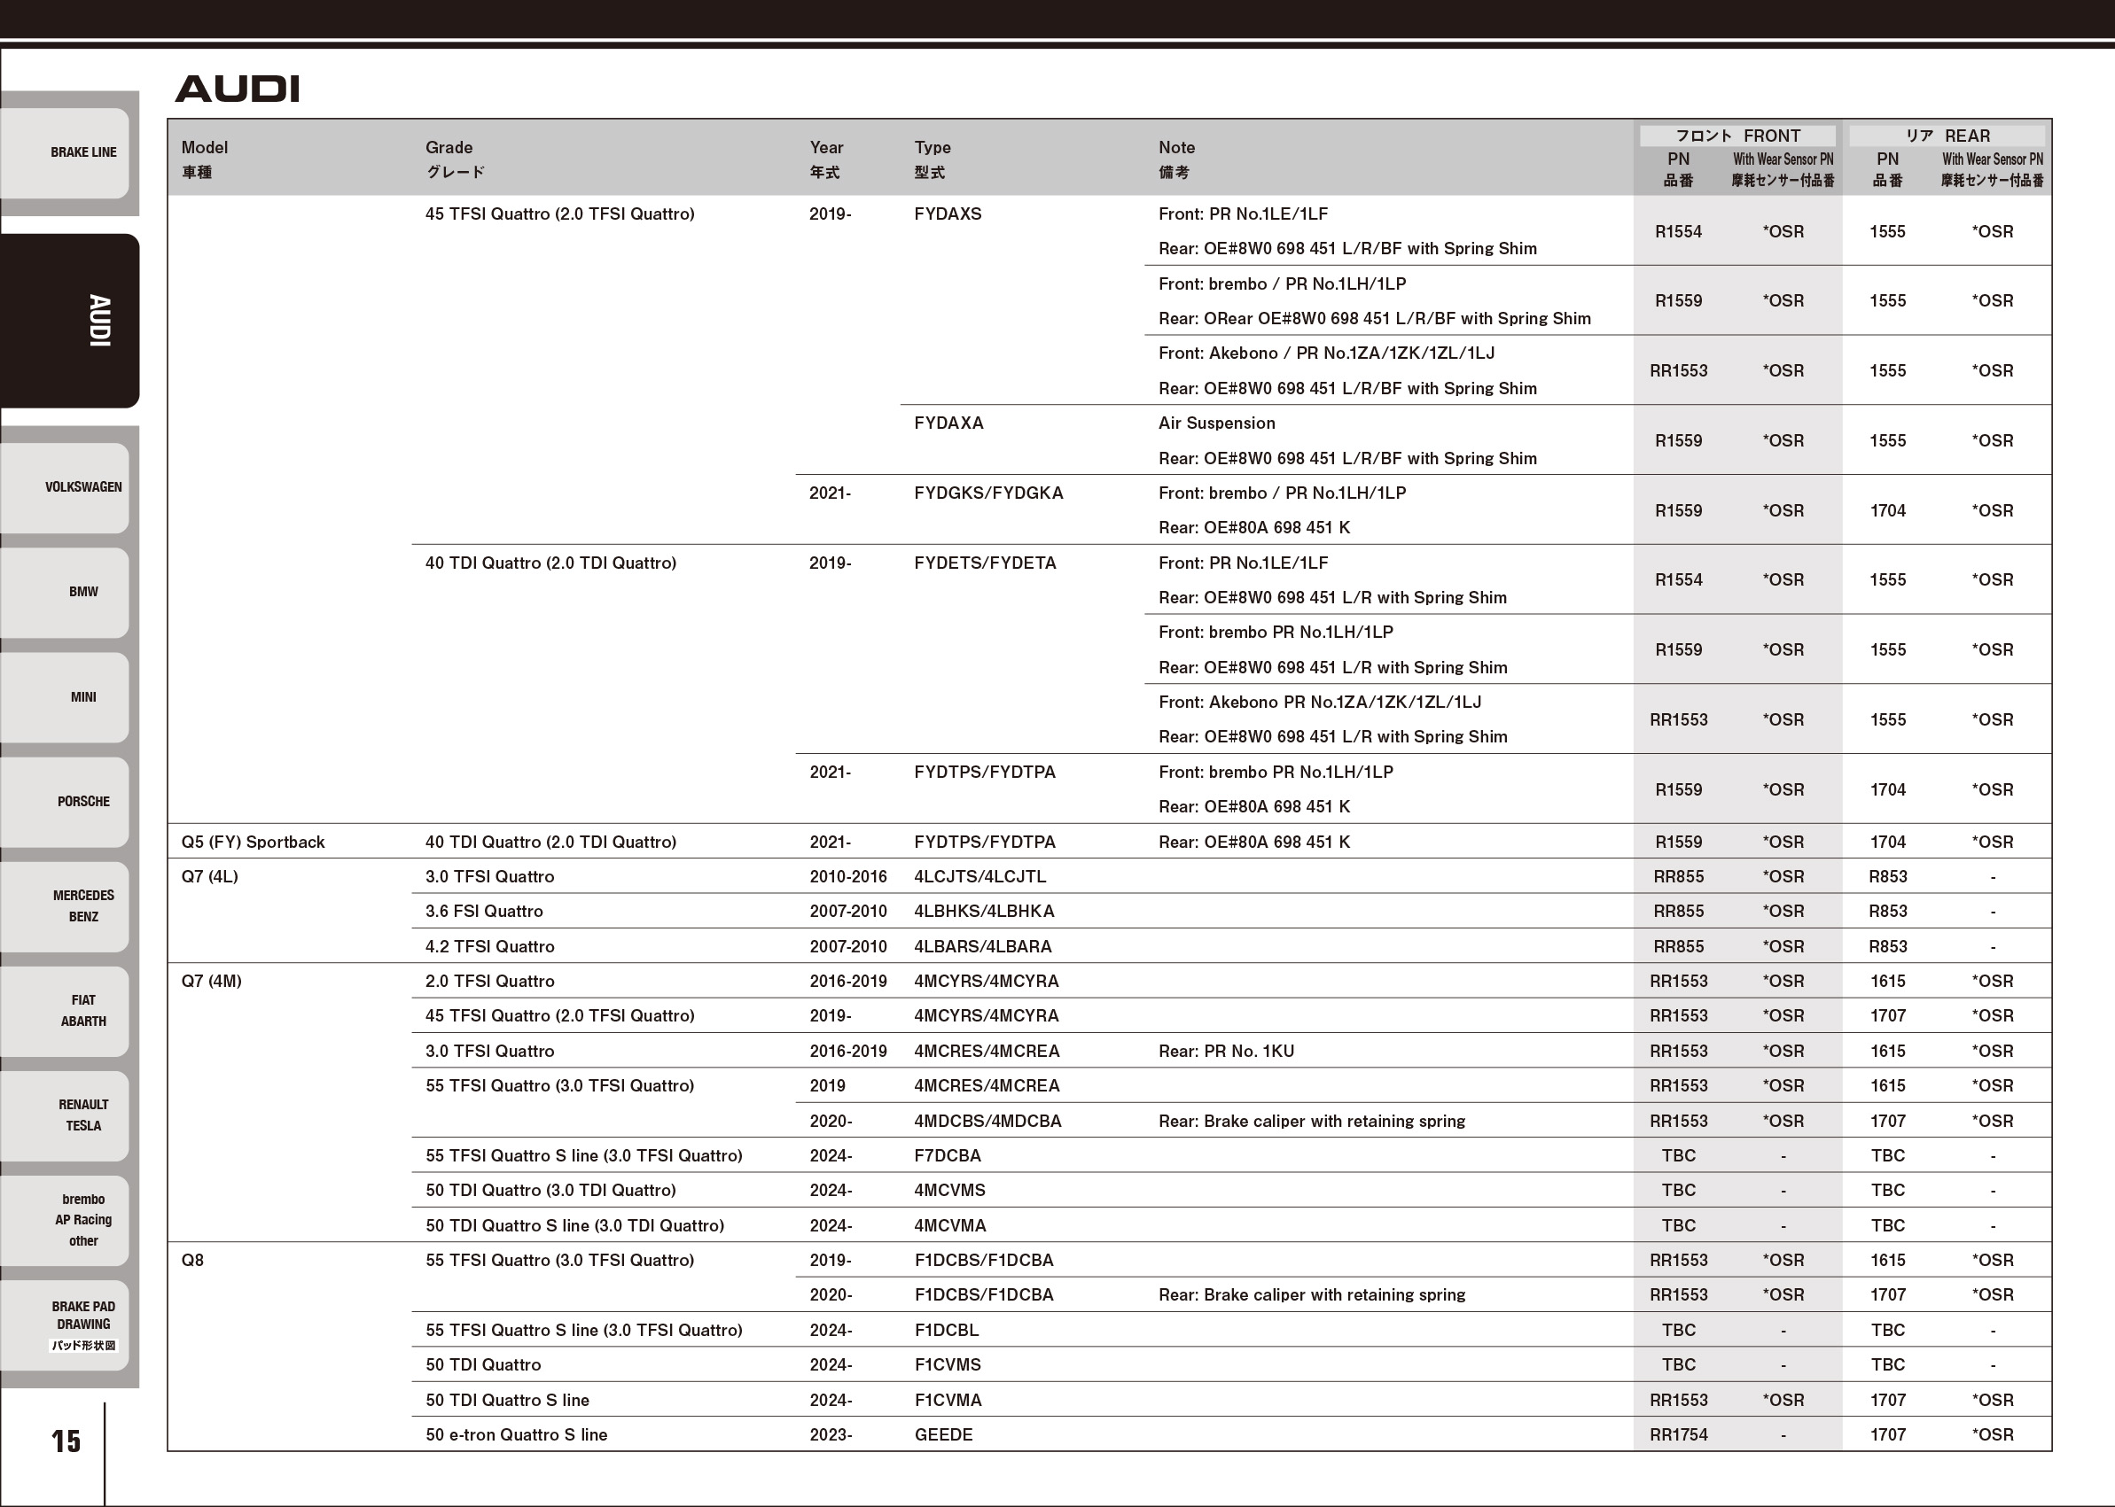
Task: Select type code F7DCBA
Action: coord(947,1156)
